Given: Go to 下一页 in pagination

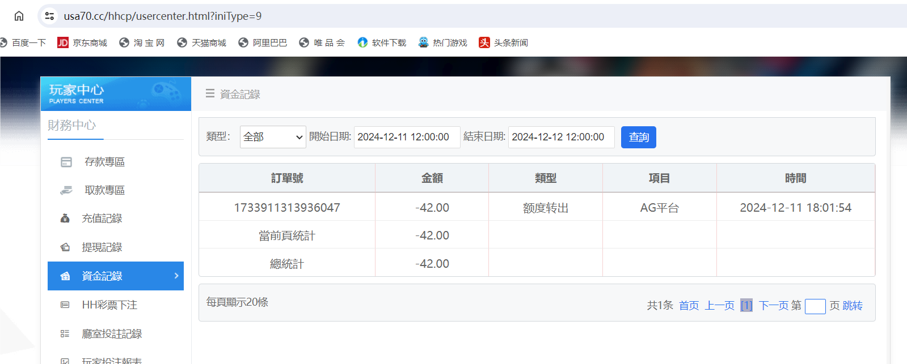Looking at the screenshot, I should click(x=774, y=306).
